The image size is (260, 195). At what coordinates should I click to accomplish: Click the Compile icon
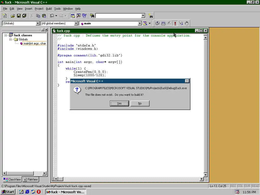[157, 23]
